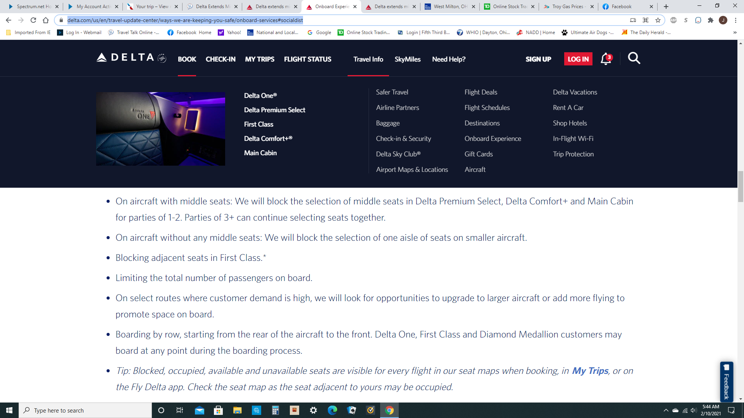Open a new browser tab
The image size is (744, 418).
click(666, 7)
